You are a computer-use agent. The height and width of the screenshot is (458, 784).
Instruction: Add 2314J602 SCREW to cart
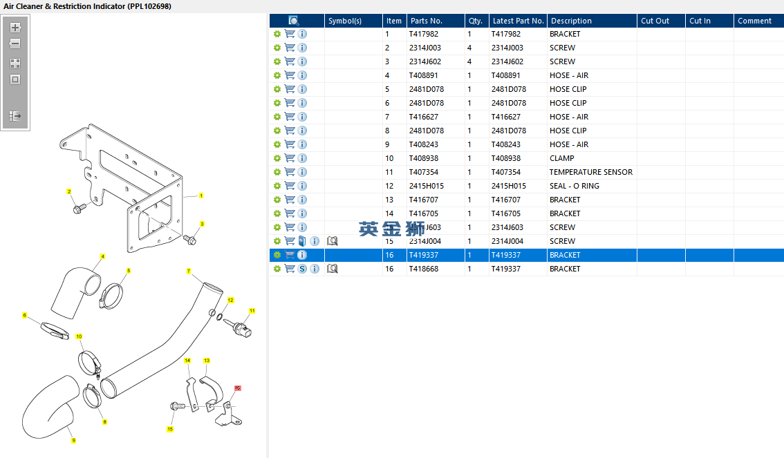click(290, 61)
